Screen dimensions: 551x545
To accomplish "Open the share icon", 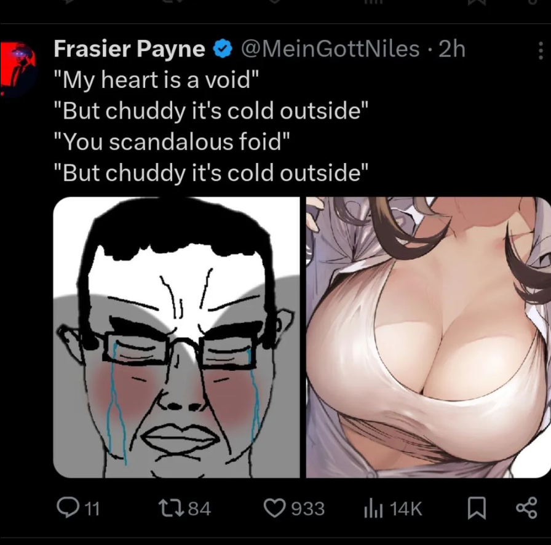I will (x=526, y=508).
